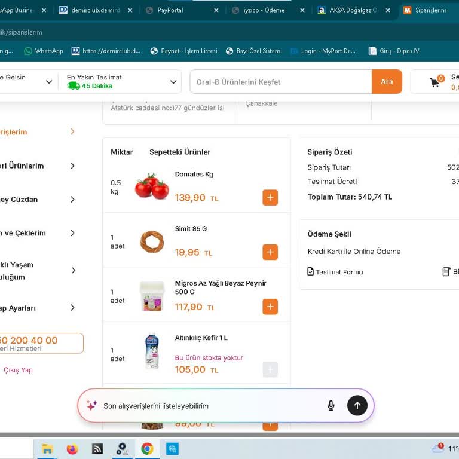
Task: Add Migros Az Yağlı Beyaz Peynir to cart
Action: click(270, 307)
